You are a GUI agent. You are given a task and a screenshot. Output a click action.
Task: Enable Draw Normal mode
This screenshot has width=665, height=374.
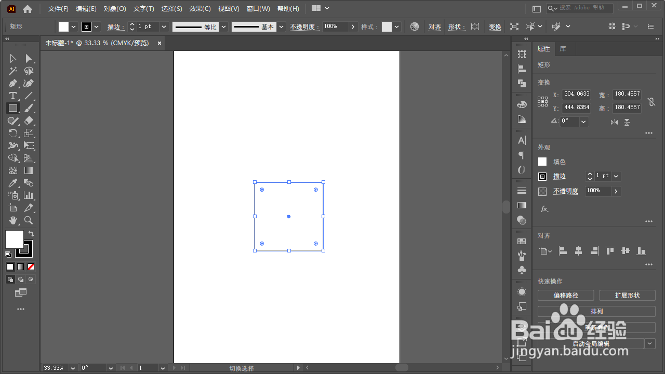pyautogui.click(x=10, y=279)
